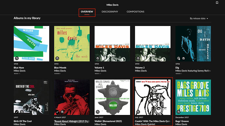This screenshot has height=126, width=225.
Task: Open the Dig album cover thumbnail
Action: click(193, 44)
